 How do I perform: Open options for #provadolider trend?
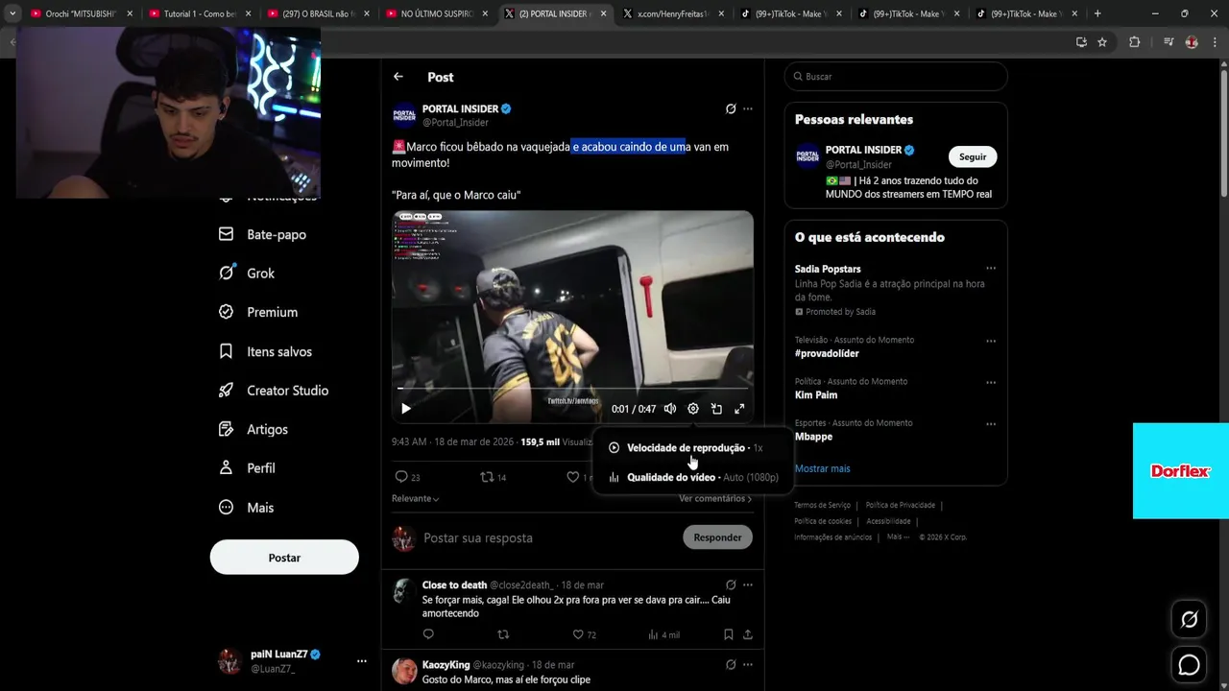tap(991, 341)
